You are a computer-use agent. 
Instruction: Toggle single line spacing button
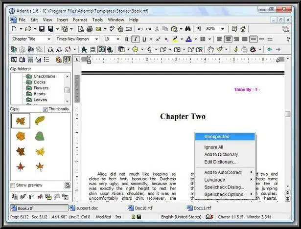click(x=253, y=39)
